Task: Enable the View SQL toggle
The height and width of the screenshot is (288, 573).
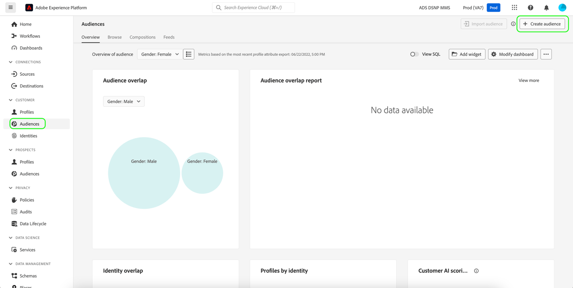Action: [414, 54]
